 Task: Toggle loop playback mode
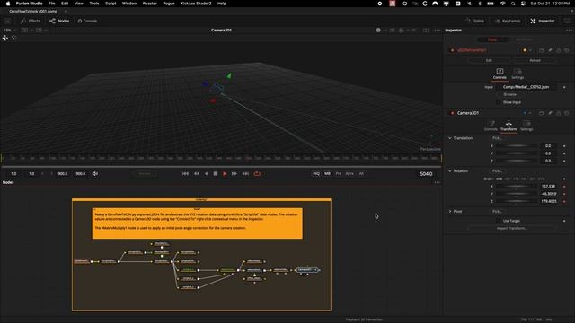click(x=257, y=173)
